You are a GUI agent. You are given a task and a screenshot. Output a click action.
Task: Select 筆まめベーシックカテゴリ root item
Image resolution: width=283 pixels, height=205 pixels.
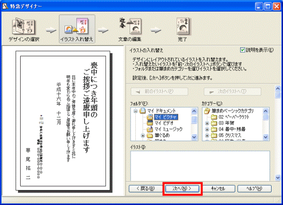pos(232,111)
